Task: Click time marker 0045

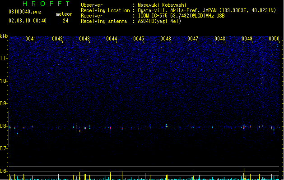Action: pos(139,39)
